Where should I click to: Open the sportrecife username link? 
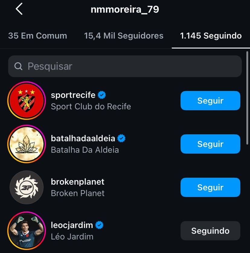pyautogui.click(x=73, y=95)
